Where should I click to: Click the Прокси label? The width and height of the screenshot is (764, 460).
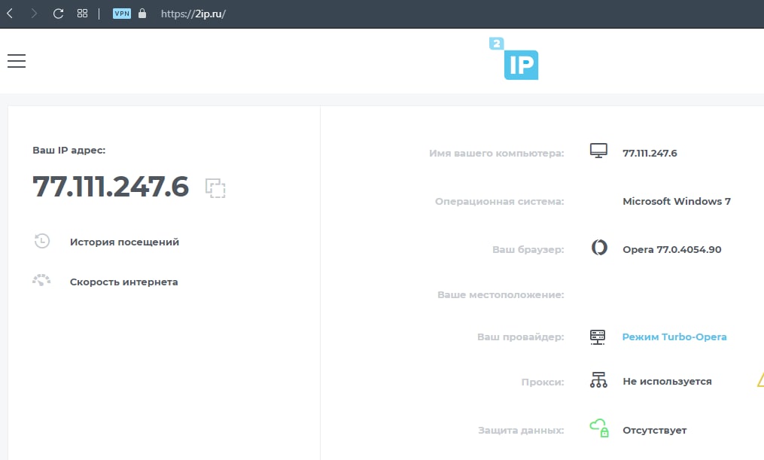point(542,382)
